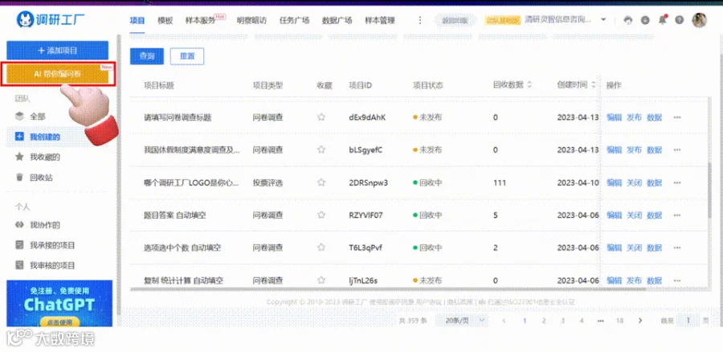Toggle favorite star for 请填写问卷调查标题
The height and width of the screenshot is (352, 723).
click(321, 117)
